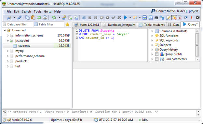
Task: Click the Copy icon in the toolbar
Action: point(27,17)
